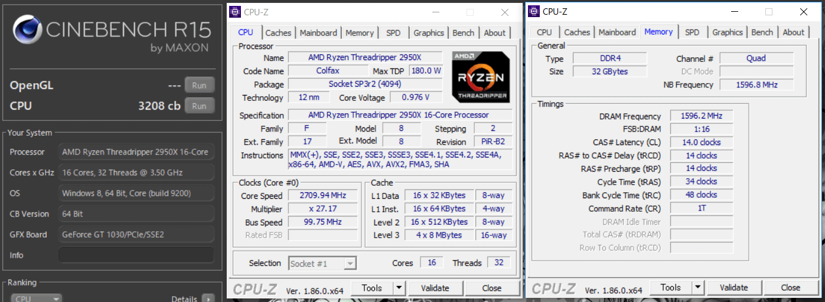Click the Package value Socket SP3r2 (4094)
The image size is (825, 302).
point(365,84)
